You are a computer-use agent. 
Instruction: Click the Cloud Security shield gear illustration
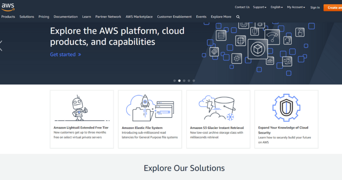pos(286,108)
